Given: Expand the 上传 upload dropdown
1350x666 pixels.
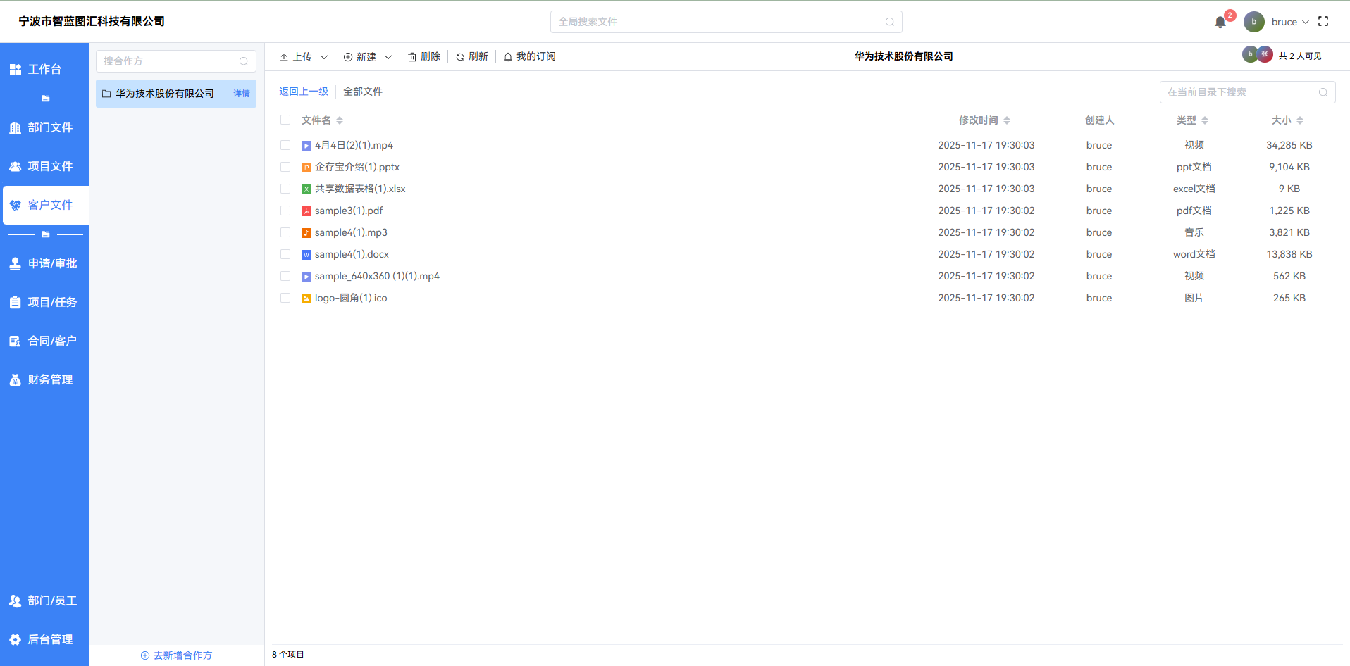Looking at the screenshot, I should (324, 57).
